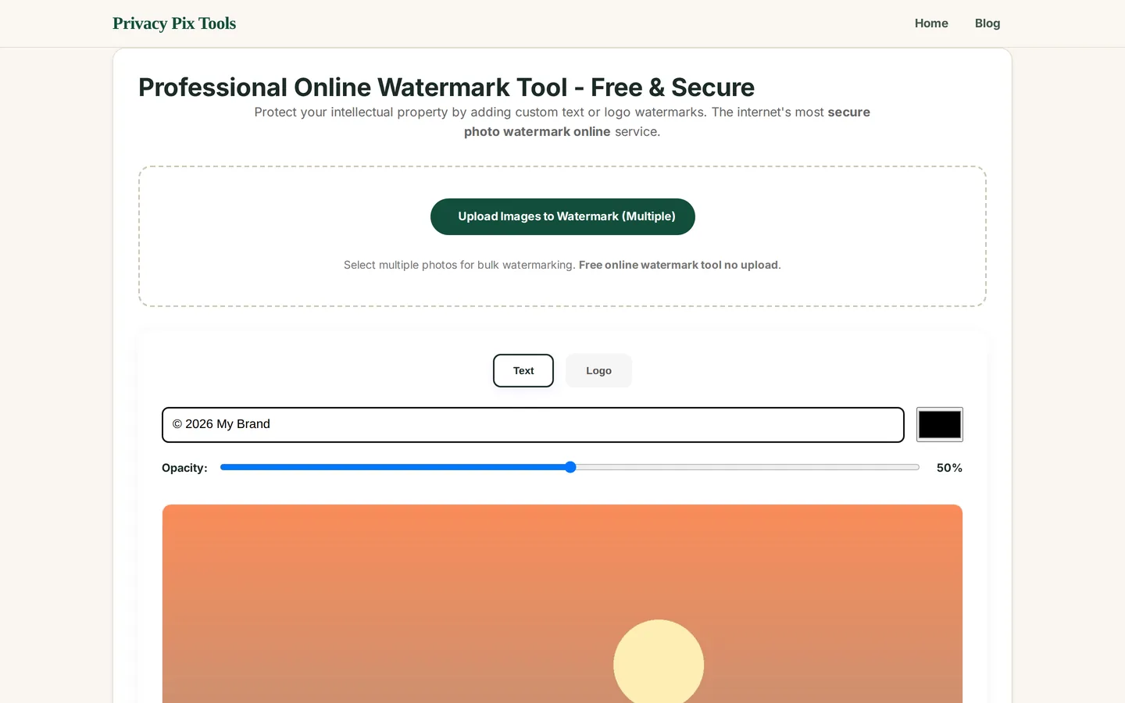Click Upload Images to Watermark (Multiple) button

pyautogui.click(x=562, y=216)
